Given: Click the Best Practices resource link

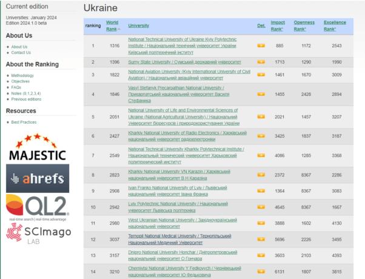Looking at the screenshot, I should click(24, 122).
